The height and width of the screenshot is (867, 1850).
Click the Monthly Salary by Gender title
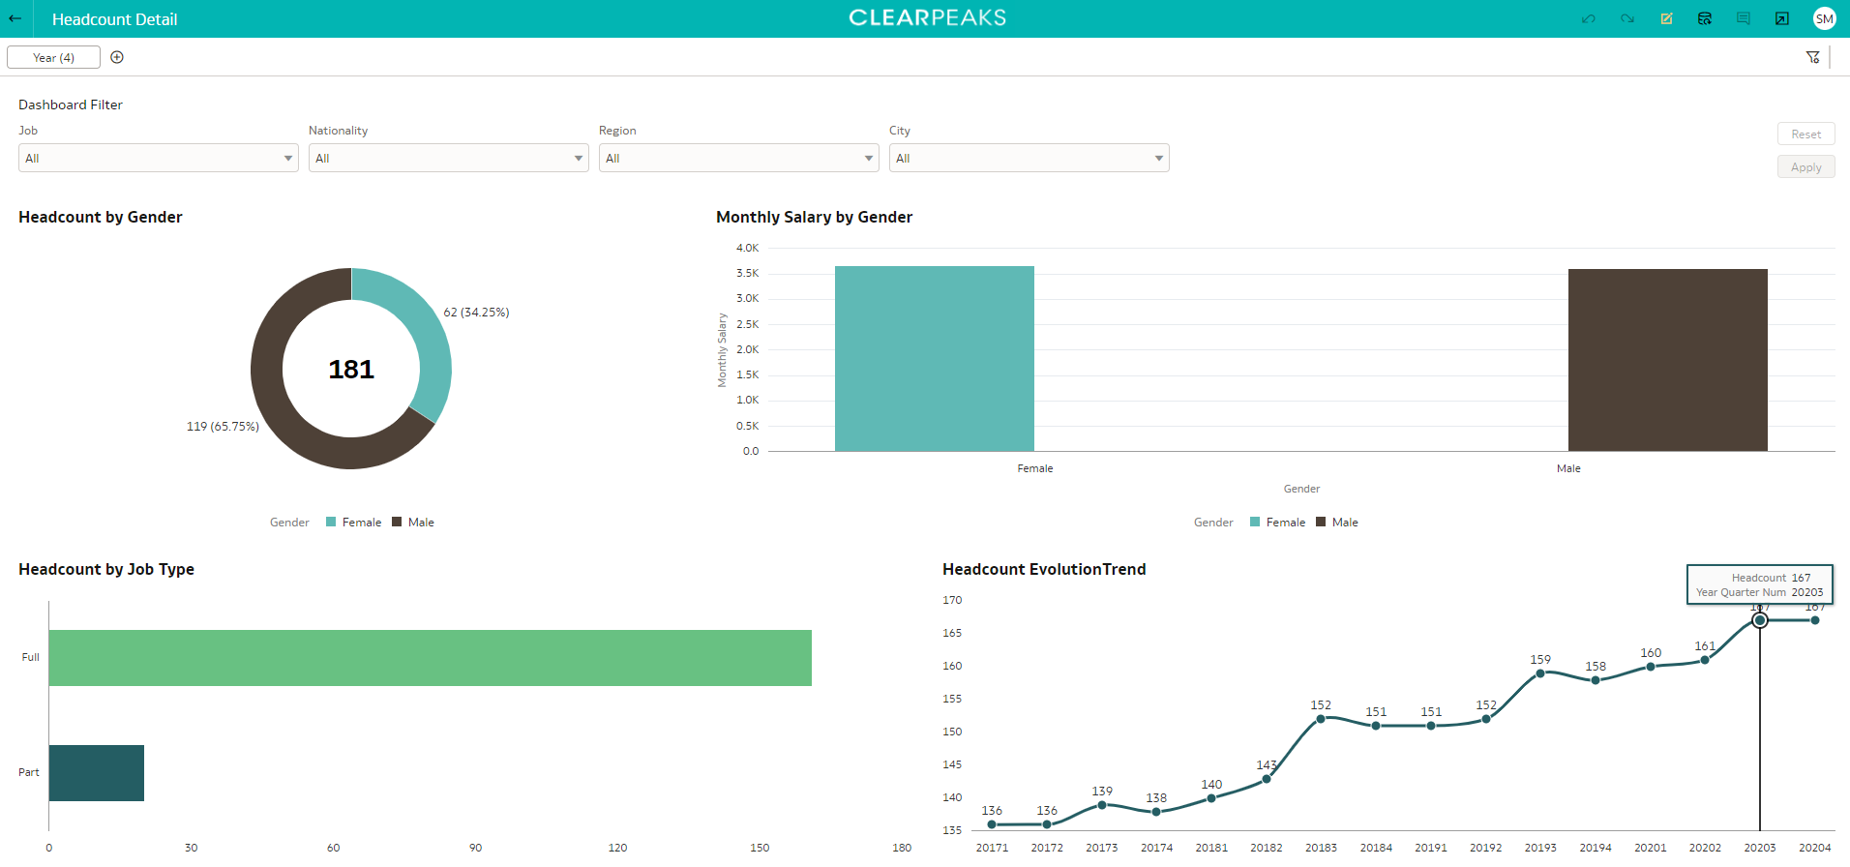(x=815, y=217)
